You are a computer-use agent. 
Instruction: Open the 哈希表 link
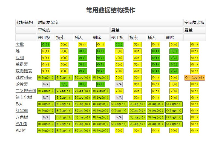click(22, 84)
